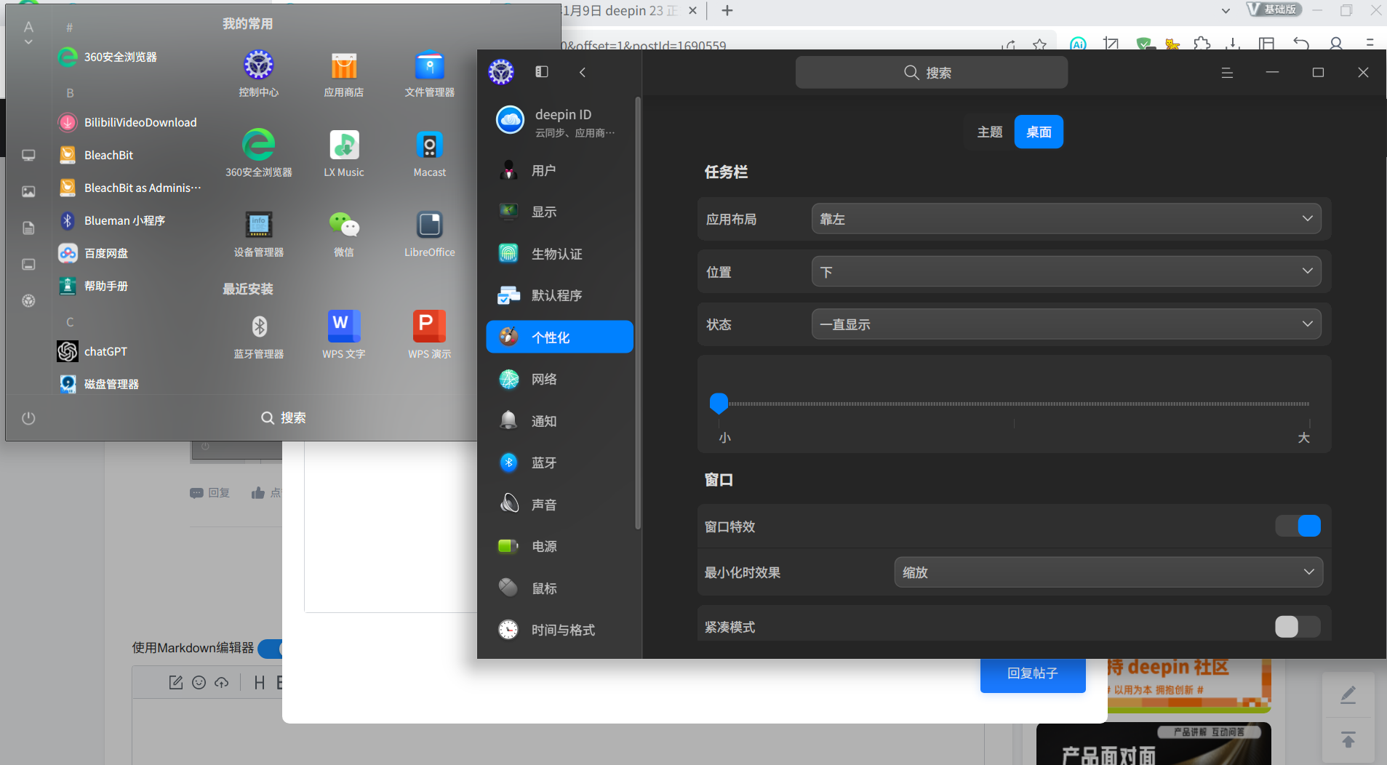
Task: Open the browser tab list chevron
Action: [1226, 11]
